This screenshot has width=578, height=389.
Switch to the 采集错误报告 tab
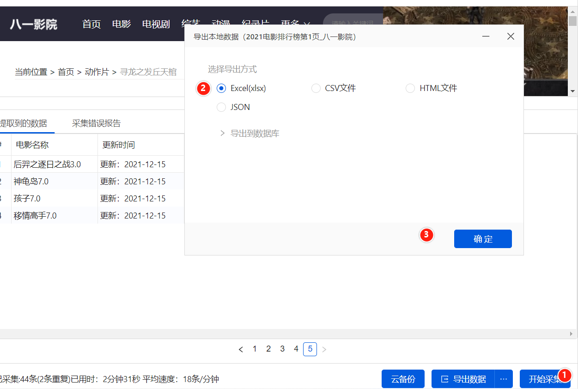96,123
